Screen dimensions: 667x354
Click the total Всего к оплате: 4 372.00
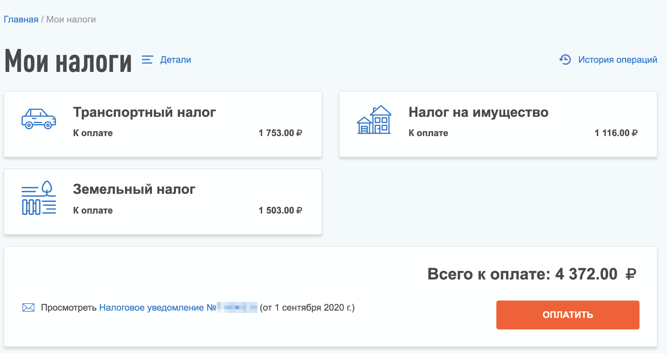click(532, 274)
